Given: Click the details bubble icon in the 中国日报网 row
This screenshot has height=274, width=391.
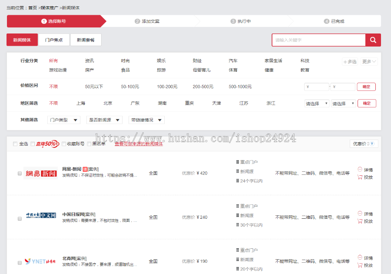Looking at the screenshot, I should (360, 214).
